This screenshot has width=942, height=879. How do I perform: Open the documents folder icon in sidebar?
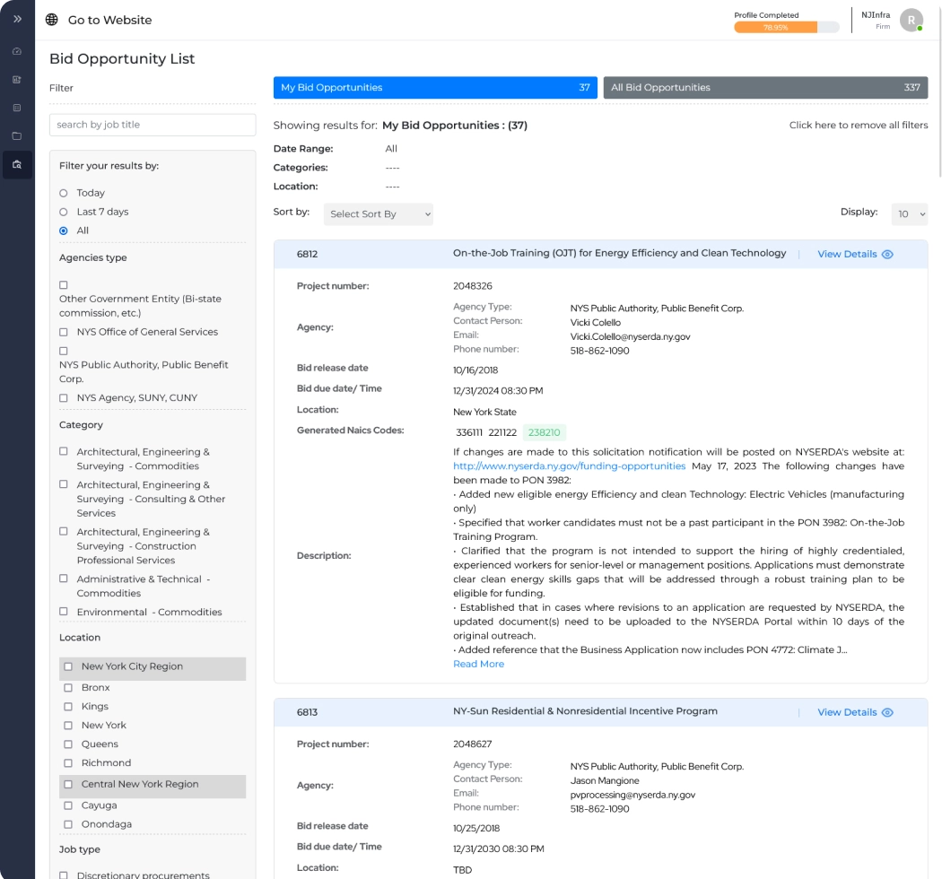click(17, 135)
